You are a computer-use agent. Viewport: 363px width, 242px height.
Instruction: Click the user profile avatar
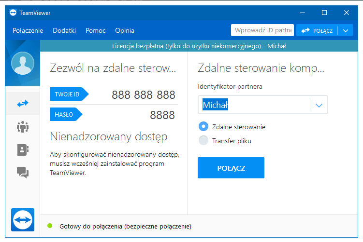(x=23, y=63)
